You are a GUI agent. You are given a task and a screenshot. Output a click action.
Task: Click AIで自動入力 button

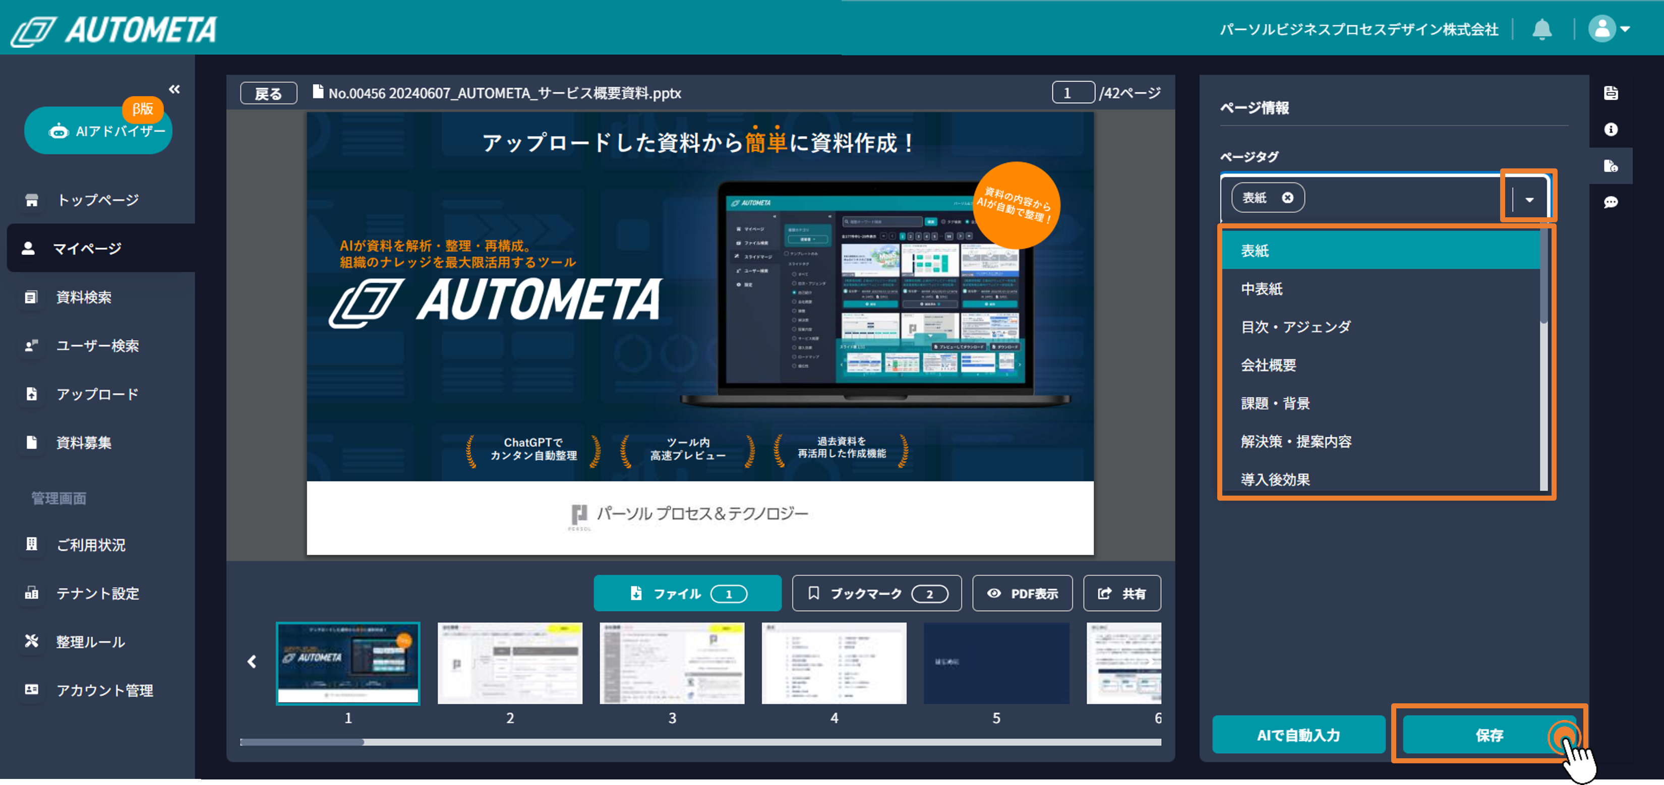coord(1298,735)
